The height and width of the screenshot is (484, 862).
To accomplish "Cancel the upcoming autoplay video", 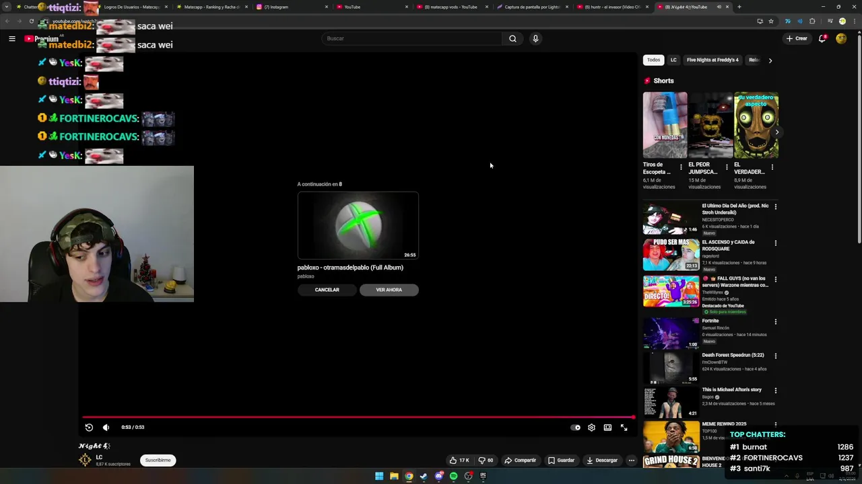I will [327, 290].
